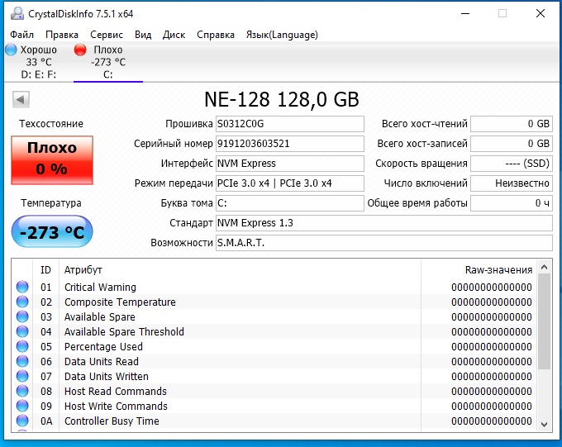Click the Стандарт field NVM Express 1.3
562x447 pixels.
click(383, 223)
